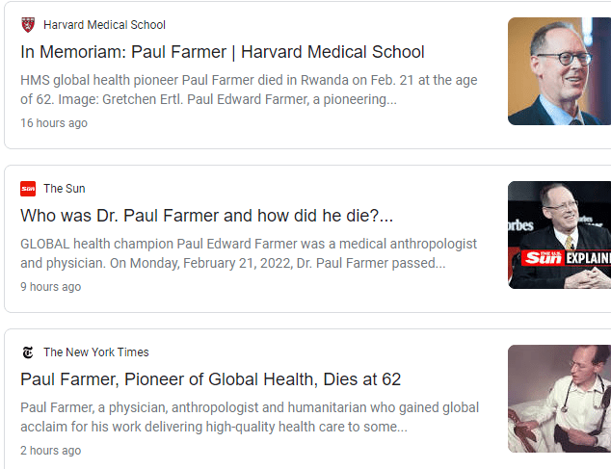This screenshot has width=611, height=469.
Task: Open 'Pioneer of Global Health, Dies at 62' headline
Action: (210, 379)
